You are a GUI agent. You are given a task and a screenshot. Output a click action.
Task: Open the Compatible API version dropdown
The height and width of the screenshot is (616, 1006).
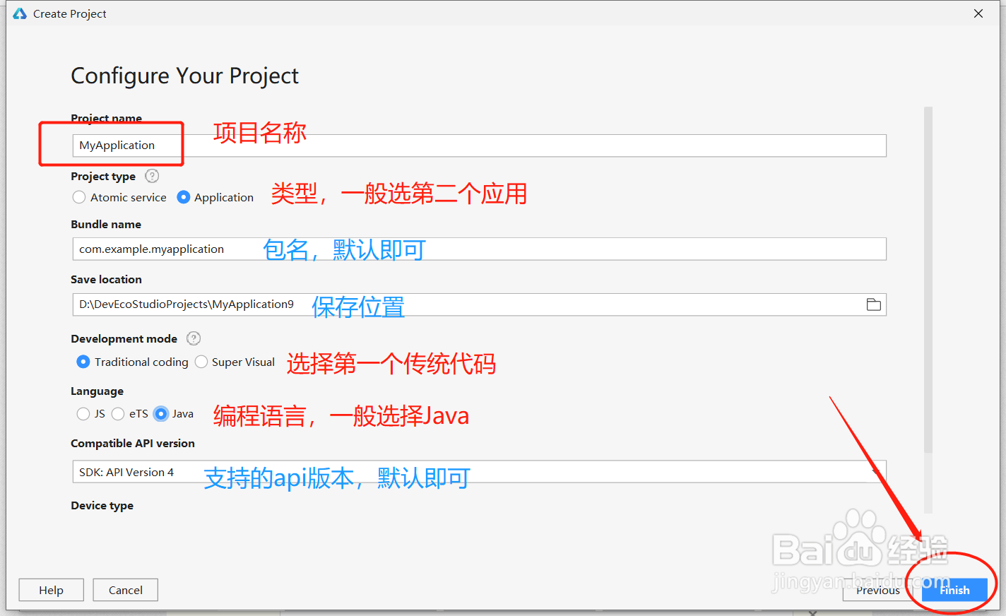tap(479, 472)
